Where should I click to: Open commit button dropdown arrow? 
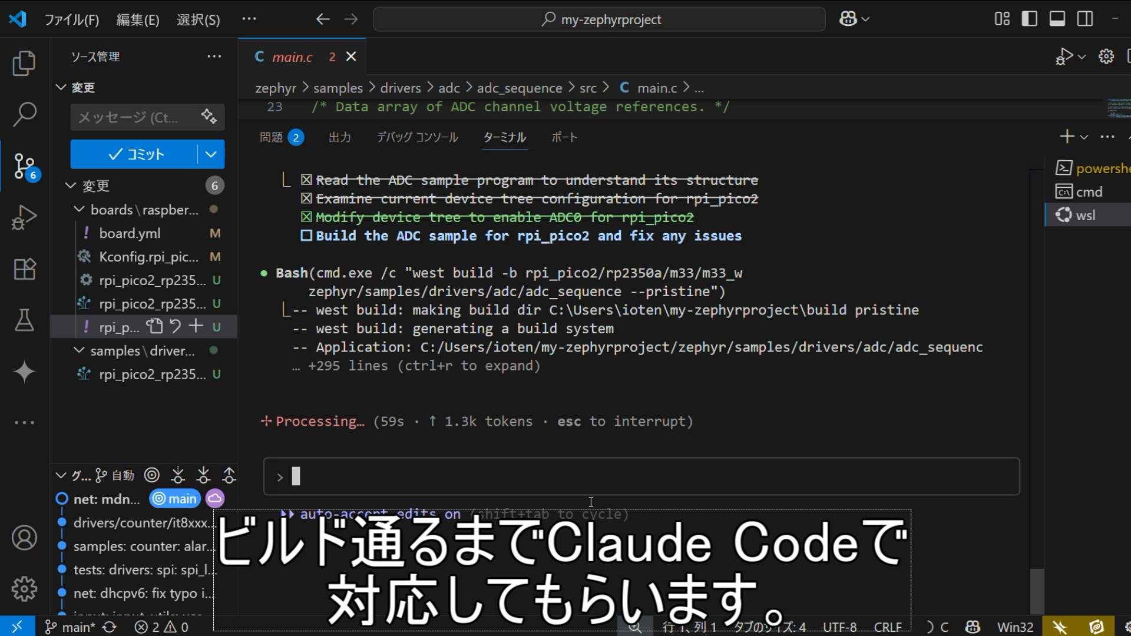pyautogui.click(x=211, y=154)
